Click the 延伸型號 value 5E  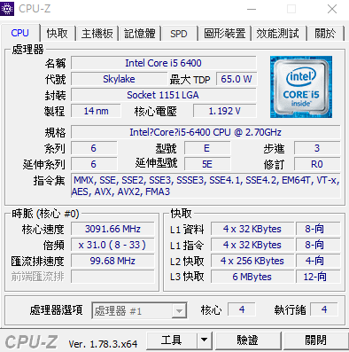pyautogui.click(x=207, y=164)
